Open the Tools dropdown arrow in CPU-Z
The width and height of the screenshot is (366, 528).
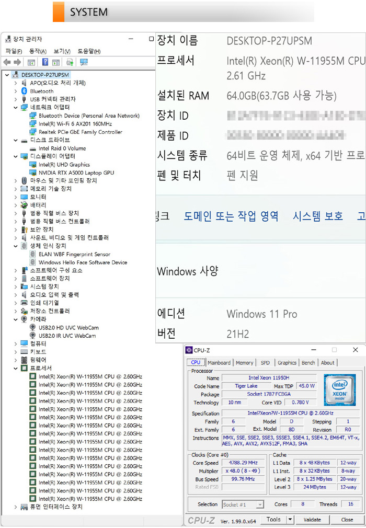point(290,519)
